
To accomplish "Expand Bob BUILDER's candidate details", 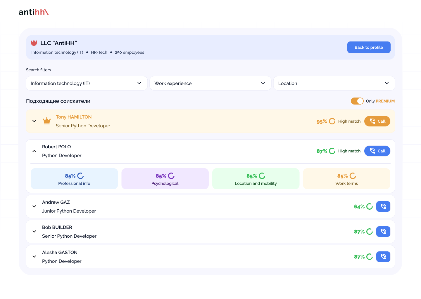I will tap(34, 232).
